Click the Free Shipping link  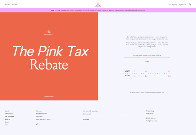pyautogui.click(x=173, y=5)
